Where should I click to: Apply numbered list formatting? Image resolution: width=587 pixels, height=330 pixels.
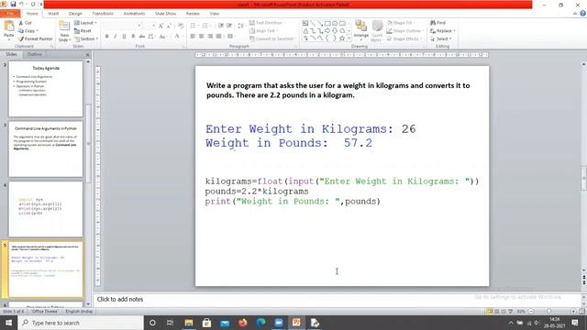(205, 26)
